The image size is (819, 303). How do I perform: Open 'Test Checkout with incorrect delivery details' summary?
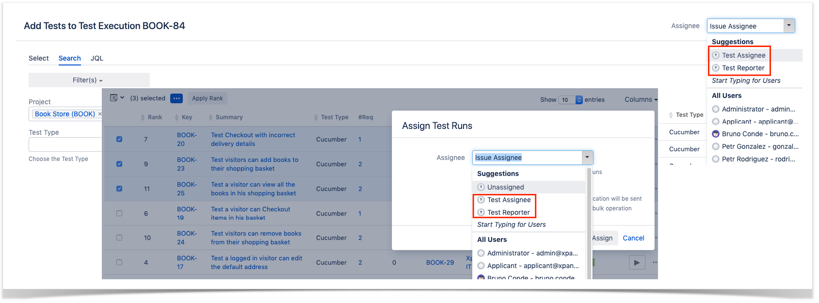253,139
